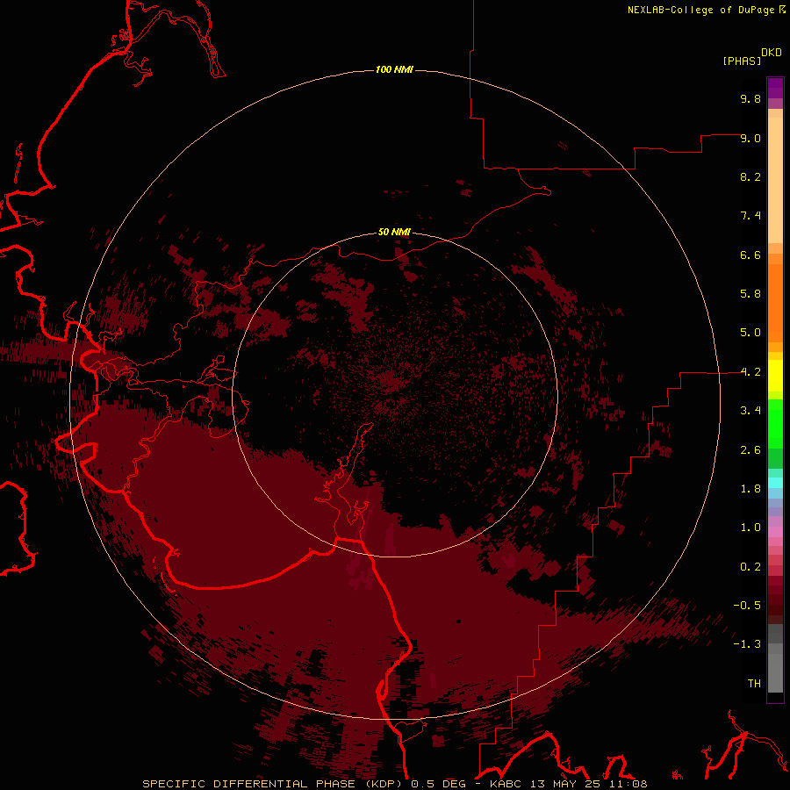
Task: Click the -1.3 scale value
Action: coord(747,644)
